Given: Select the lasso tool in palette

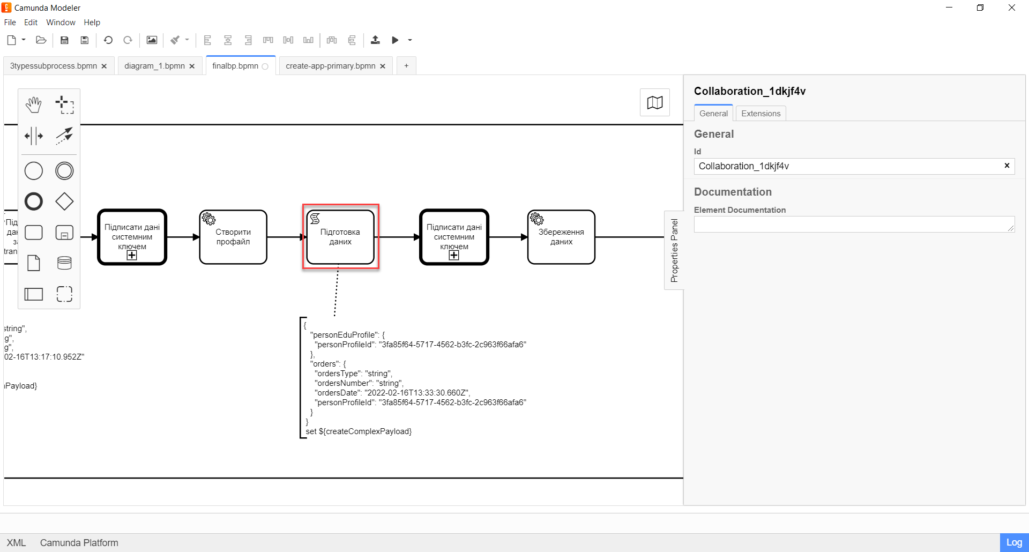Looking at the screenshot, I should pyautogui.click(x=64, y=105).
